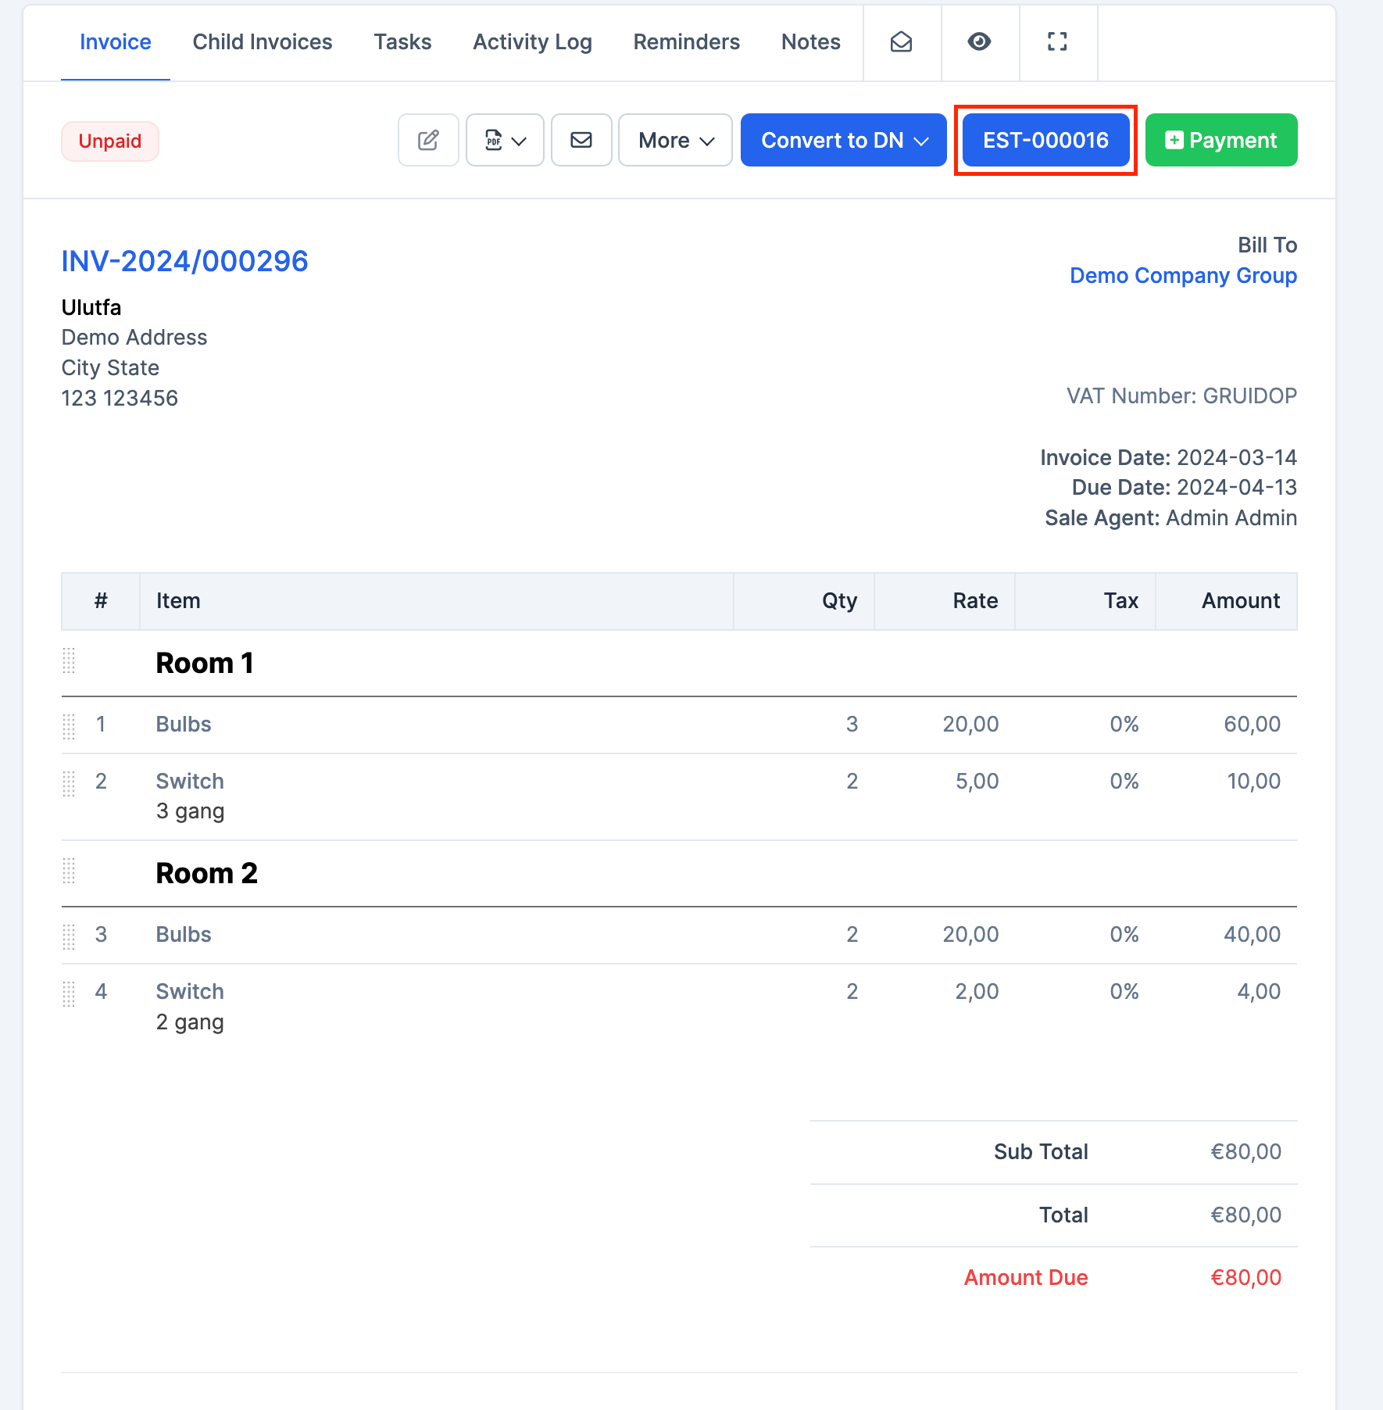Viewport: 1383px width, 1410px height.
Task: Edit the invoice via pencil icon
Action: (x=427, y=141)
